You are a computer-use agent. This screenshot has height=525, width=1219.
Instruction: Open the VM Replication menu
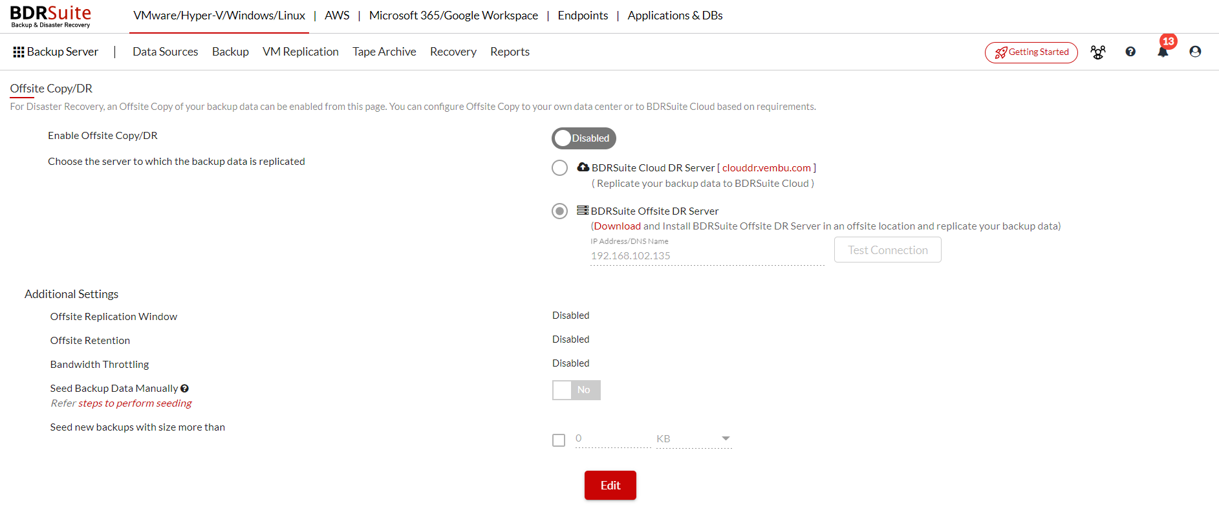[x=301, y=52]
